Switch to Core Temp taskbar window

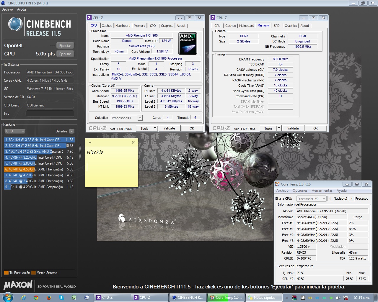coord(226,298)
